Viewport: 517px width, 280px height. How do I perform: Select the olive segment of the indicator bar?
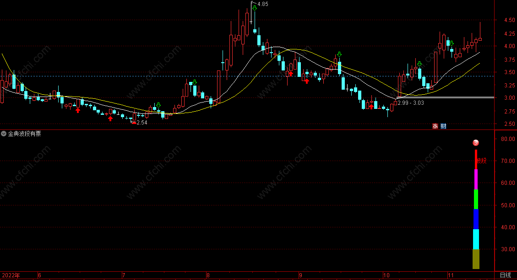click(476, 259)
